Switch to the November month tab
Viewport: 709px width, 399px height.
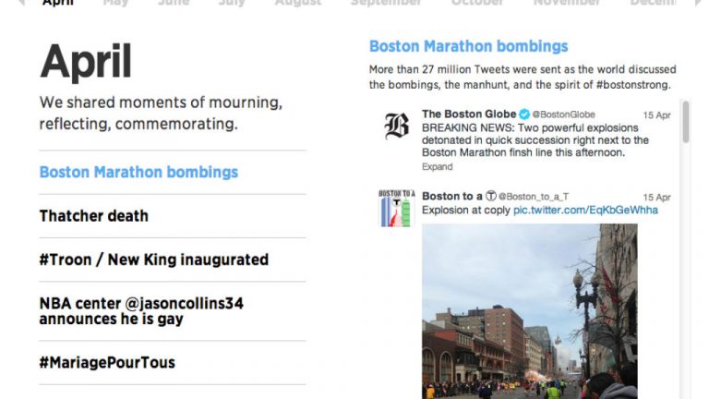pos(567,2)
